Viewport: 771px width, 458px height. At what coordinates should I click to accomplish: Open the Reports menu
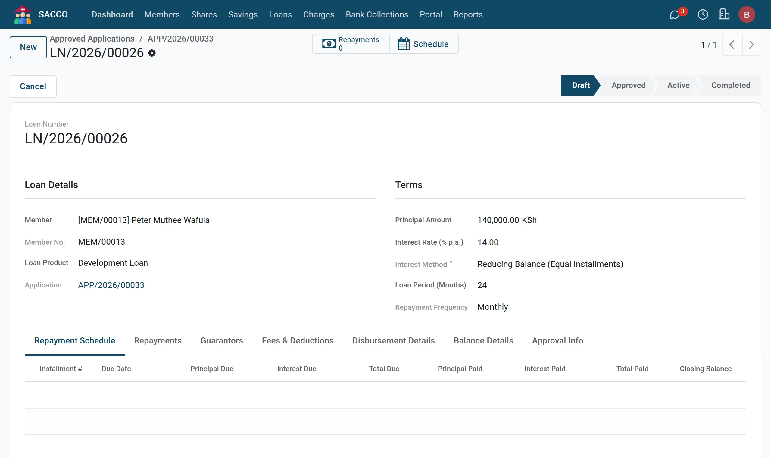pos(468,14)
